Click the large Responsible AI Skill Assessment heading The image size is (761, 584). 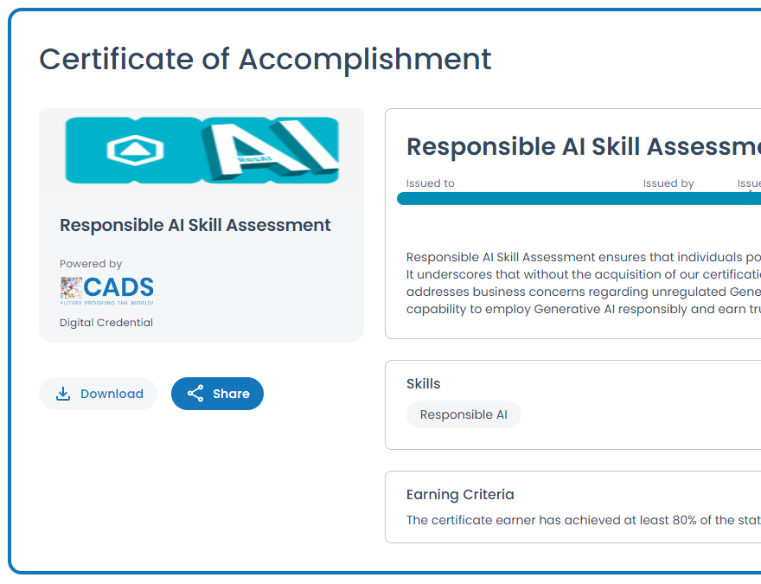point(584,146)
